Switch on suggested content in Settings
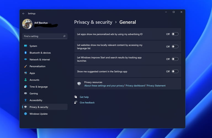Image resolution: width=212 pixels, height=138 pixels. pyautogui.click(x=175, y=71)
